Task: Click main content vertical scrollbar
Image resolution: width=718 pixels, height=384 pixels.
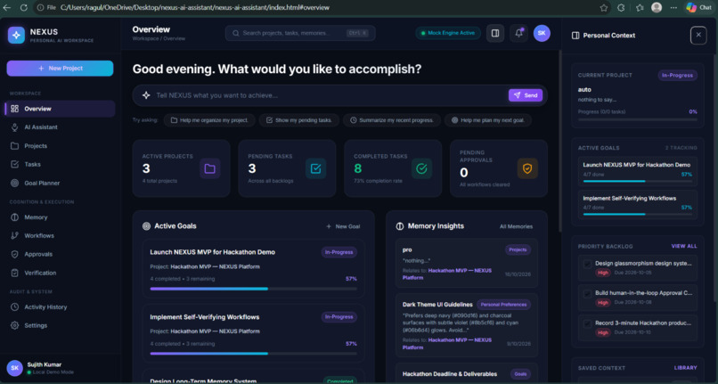Action: pos(559,142)
